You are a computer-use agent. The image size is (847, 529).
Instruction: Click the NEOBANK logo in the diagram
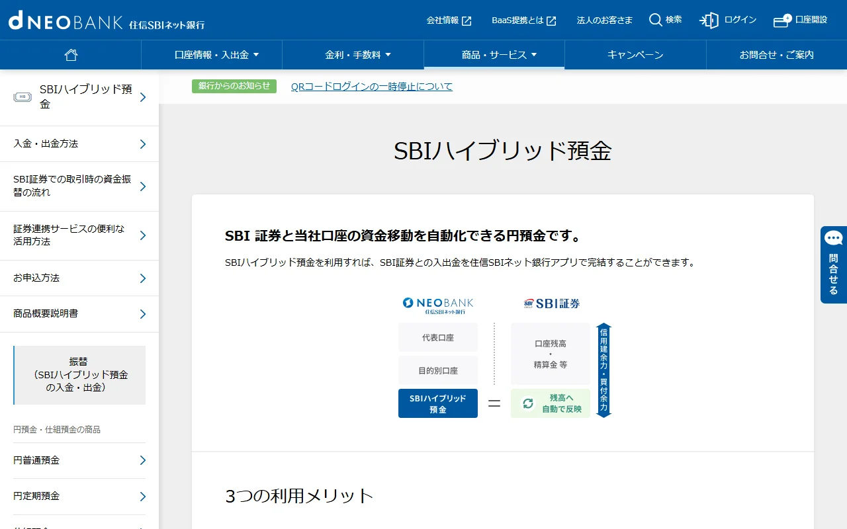point(438,305)
